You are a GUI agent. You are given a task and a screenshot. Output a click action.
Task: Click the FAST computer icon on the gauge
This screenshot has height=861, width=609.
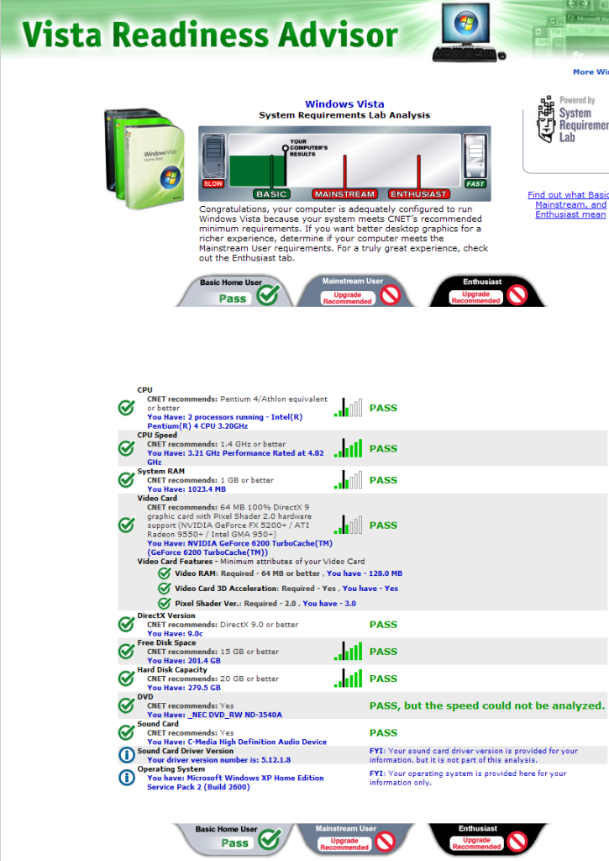[475, 161]
